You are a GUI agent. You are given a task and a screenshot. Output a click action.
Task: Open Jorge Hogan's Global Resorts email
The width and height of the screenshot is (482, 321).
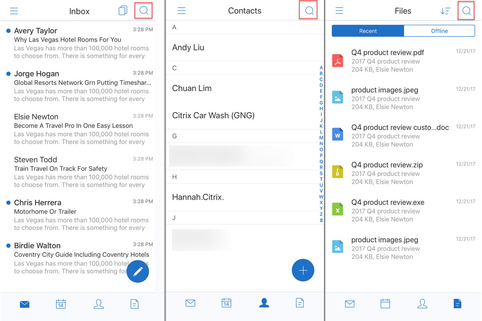(80, 86)
